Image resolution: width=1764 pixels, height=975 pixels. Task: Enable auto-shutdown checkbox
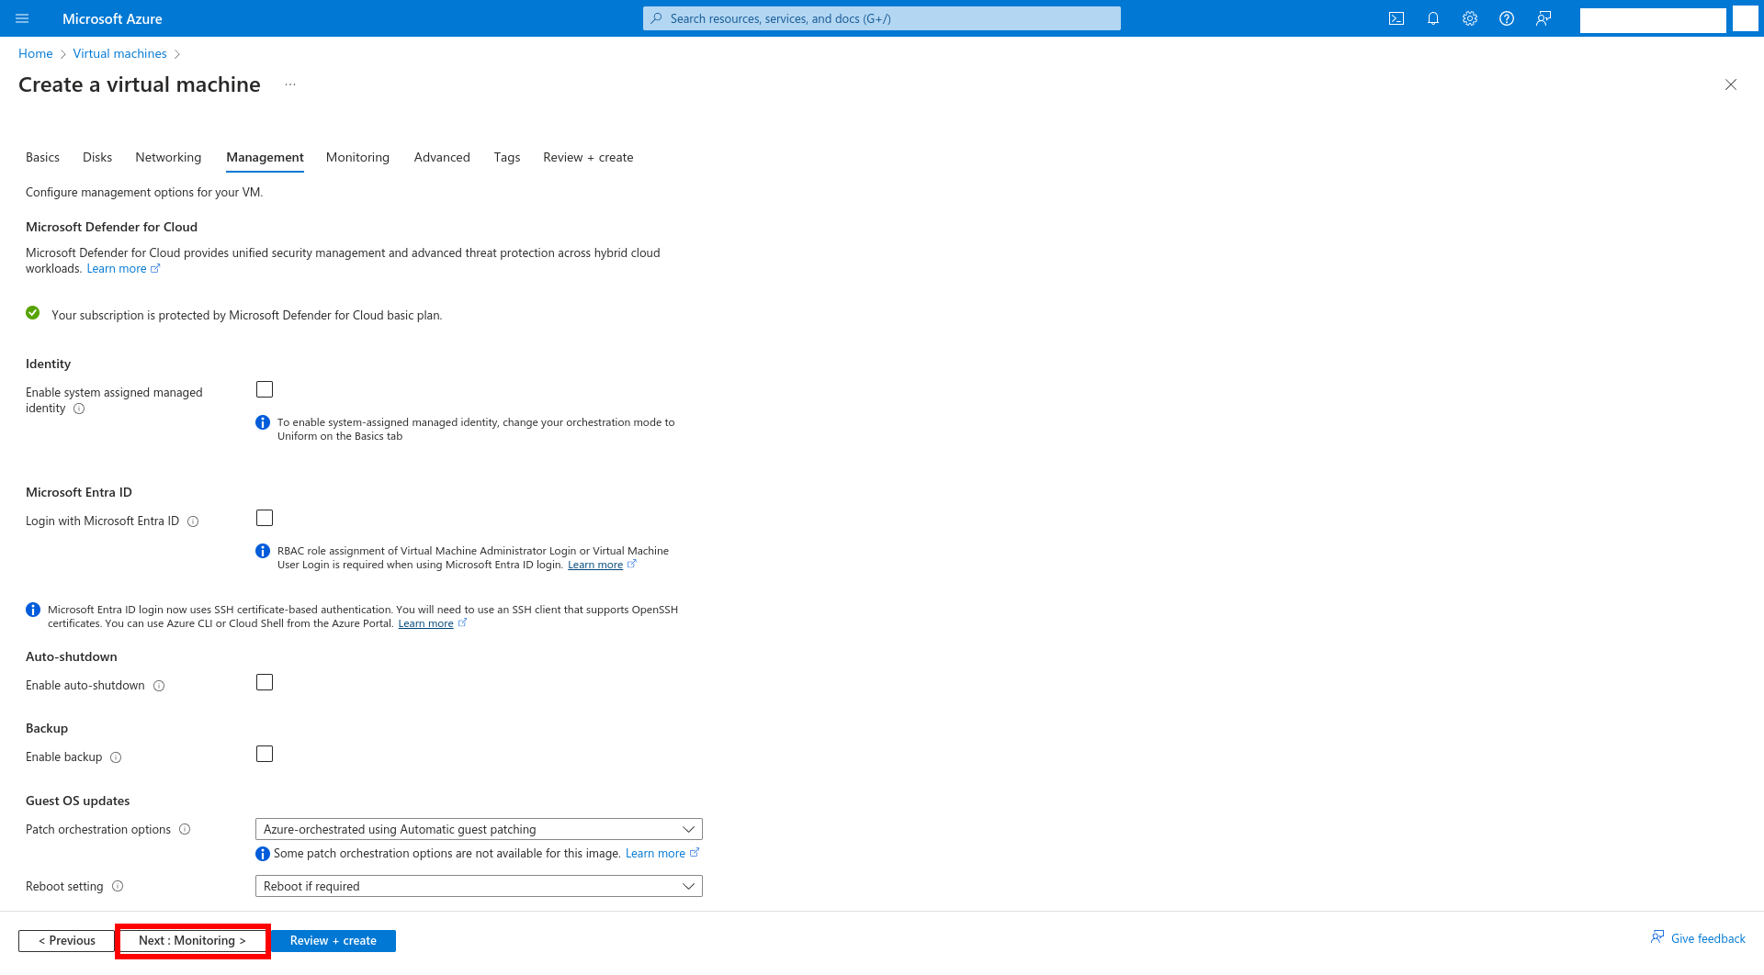265,682
